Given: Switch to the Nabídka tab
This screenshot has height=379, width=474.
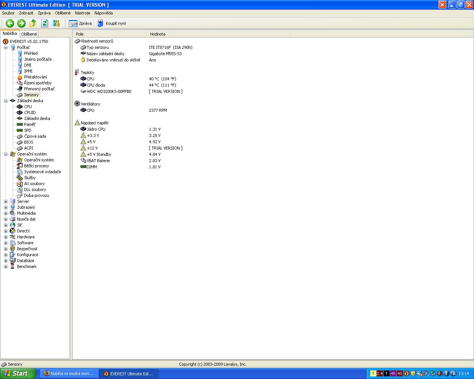Looking at the screenshot, I should click(x=10, y=33).
